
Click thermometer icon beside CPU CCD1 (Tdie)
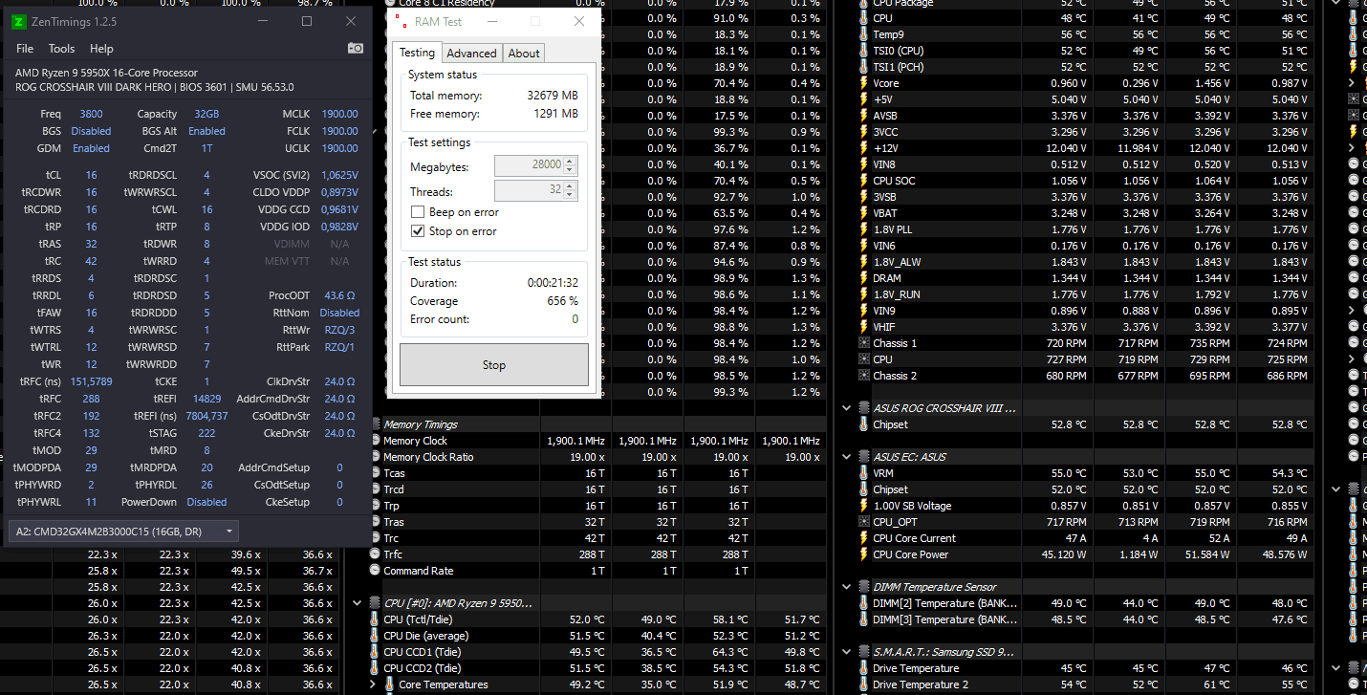tap(375, 652)
